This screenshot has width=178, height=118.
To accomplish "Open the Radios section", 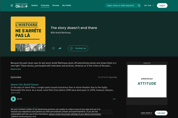I will [x=35, y=5].
